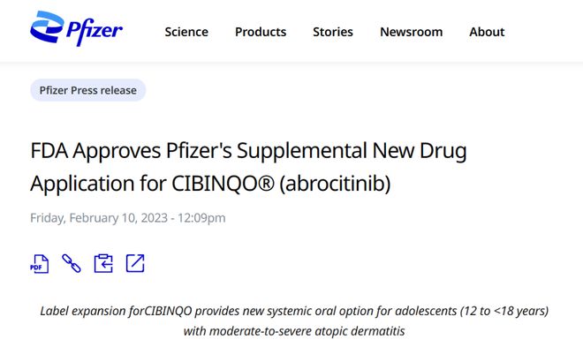Click the blue Pfizer swirl logo icon
The height and width of the screenshot is (347, 583).
click(x=46, y=26)
